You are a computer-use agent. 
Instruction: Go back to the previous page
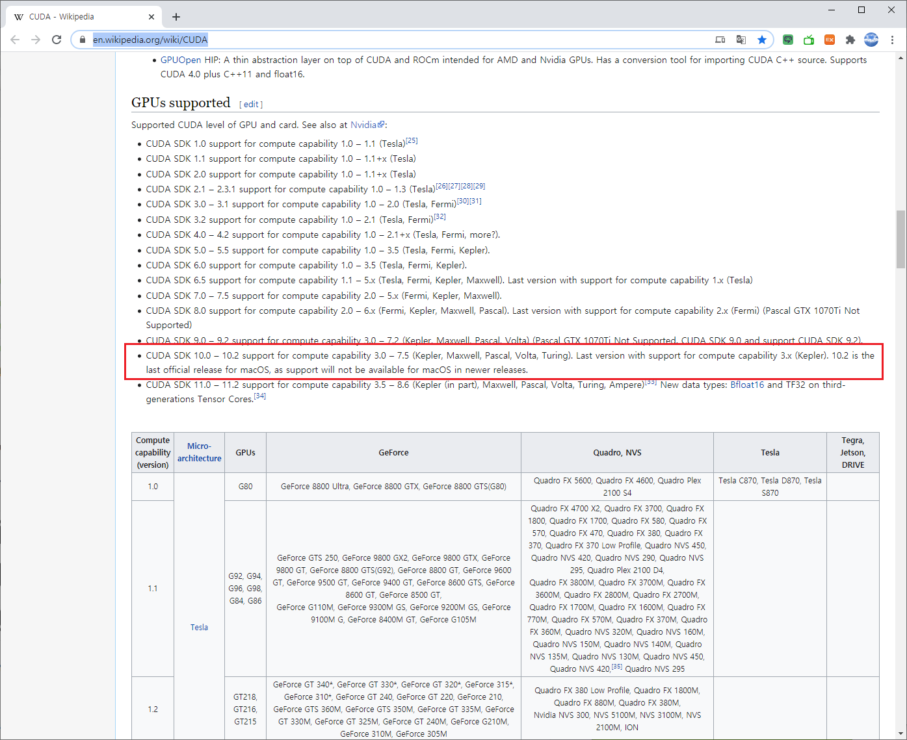15,40
